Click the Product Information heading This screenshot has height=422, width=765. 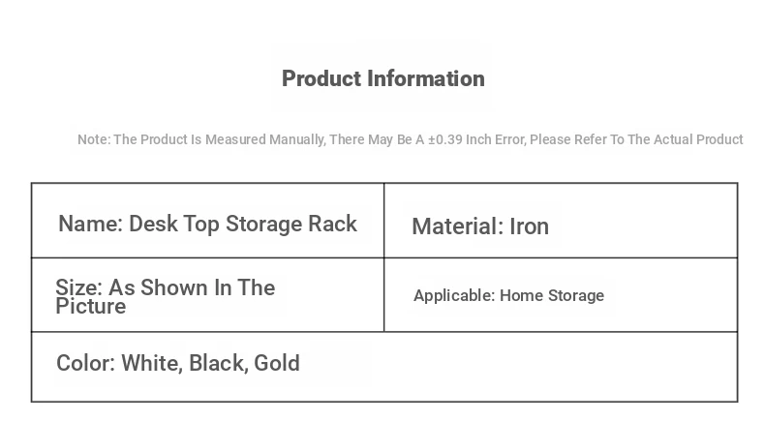point(382,79)
